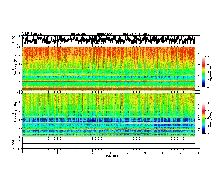Click the time axis tick label "9"
Screen dimensions: 223x172
[180, 153]
